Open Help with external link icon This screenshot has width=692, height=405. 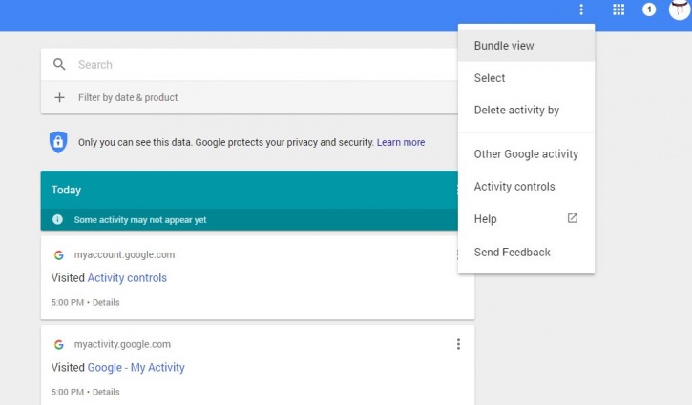coord(526,219)
